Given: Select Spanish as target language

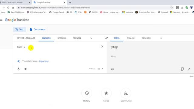Looking at the screenshot, I should (146, 38).
